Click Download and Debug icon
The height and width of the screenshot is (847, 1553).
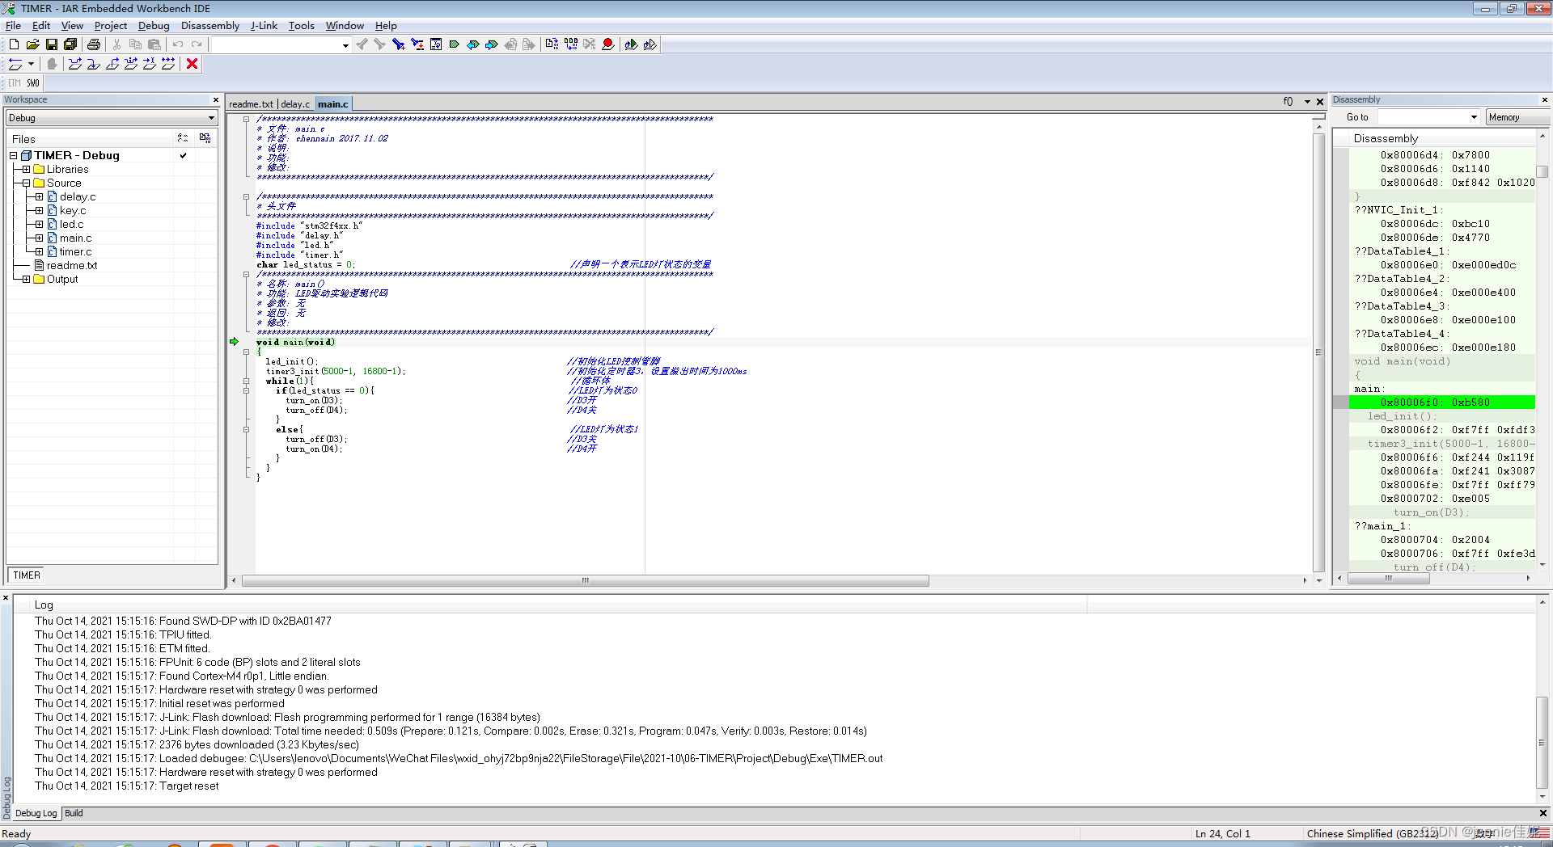pyautogui.click(x=632, y=44)
